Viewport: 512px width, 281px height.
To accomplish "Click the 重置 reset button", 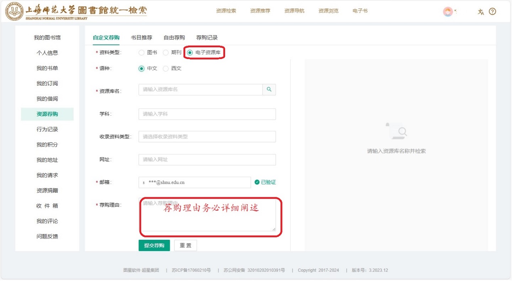I will [185, 245].
